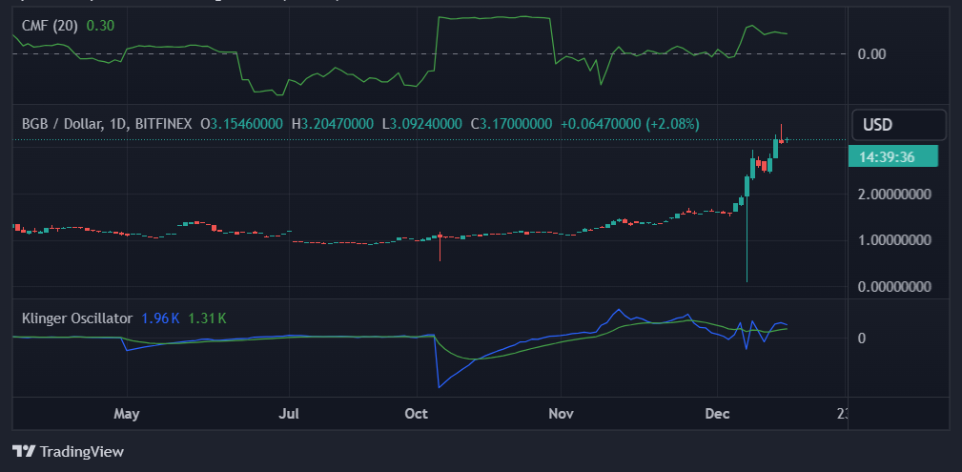Click the green Klinger signal value 1.31 K
962x472 pixels.
tap(207, 318)
